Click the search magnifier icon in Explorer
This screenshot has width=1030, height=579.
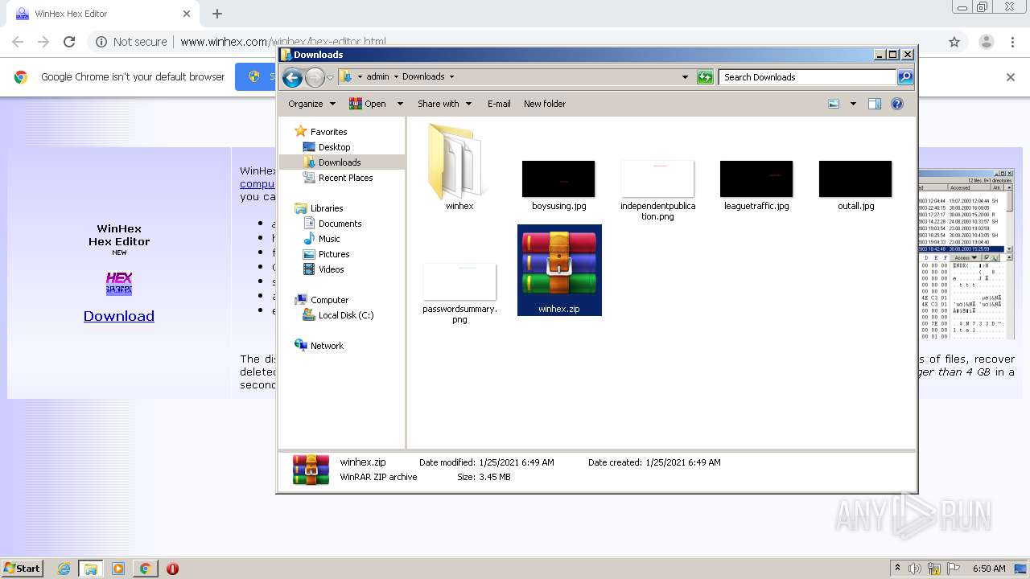(905, 77)
